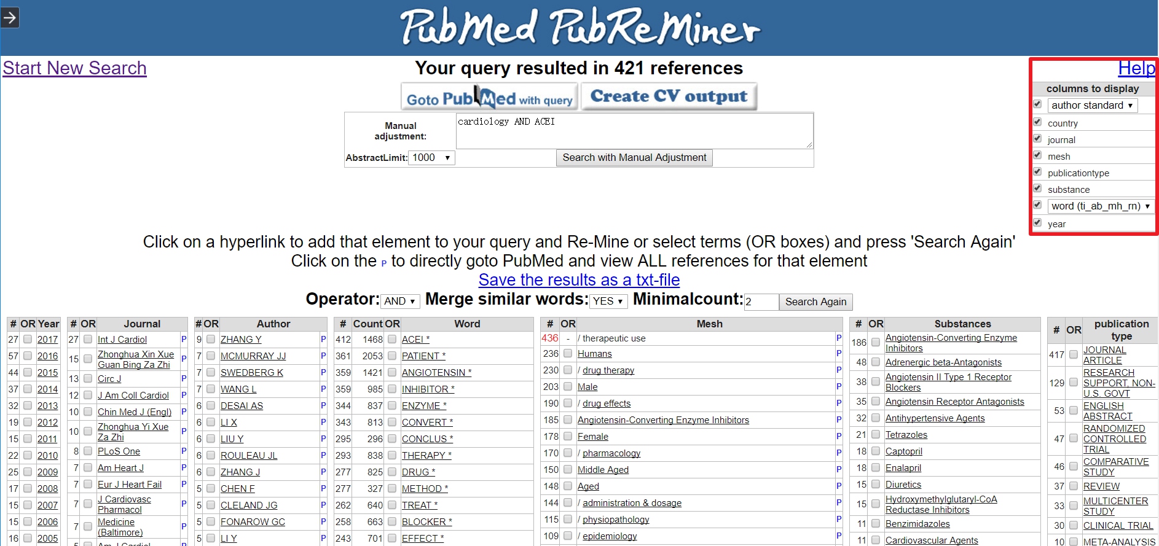1159x546 pixels.
Task: Click the Antihypertensive Agents substance link
Action: (x=935, y=418)
